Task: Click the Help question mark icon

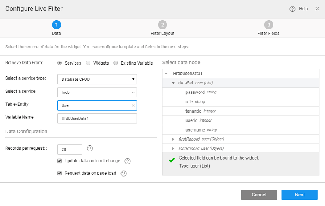Action: [292, 9]
